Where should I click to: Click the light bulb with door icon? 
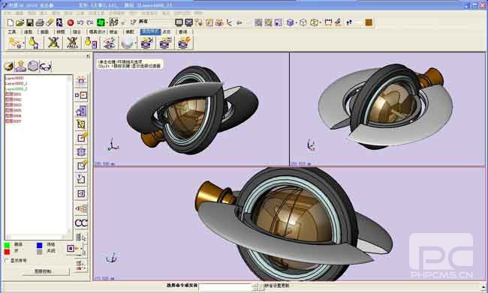click(x=91, y=43)
